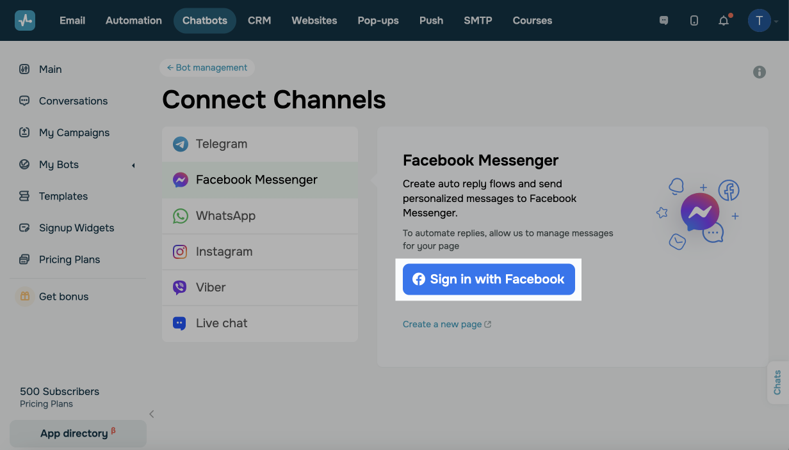Open the notifications bell
Viewport: 789px width, 450px height.
(x=723, y=20)
